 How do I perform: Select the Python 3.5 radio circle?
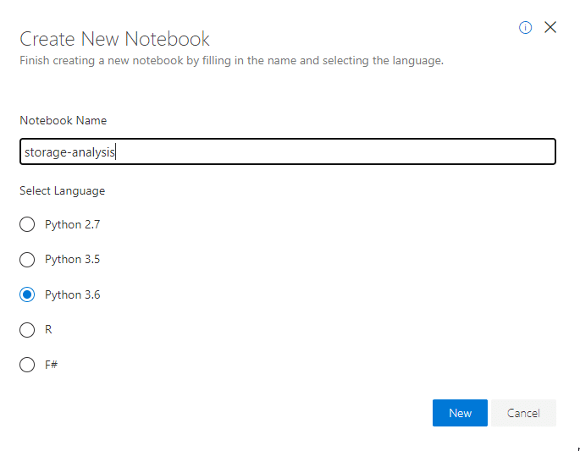[27, 260]
